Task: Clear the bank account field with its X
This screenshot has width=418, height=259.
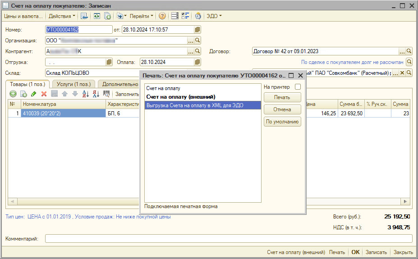Action: coord(402,73)
